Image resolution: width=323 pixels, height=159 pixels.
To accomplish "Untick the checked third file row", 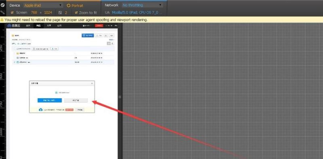I will pos(15,62).
